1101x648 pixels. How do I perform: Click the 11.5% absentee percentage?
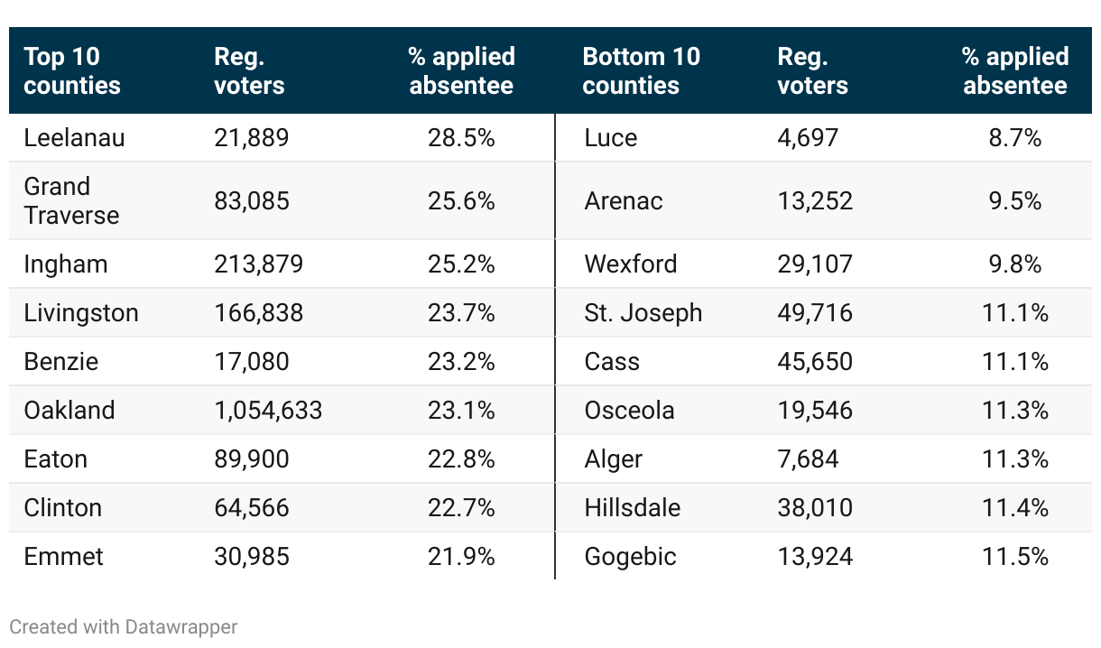click(x=1014, y=557)
